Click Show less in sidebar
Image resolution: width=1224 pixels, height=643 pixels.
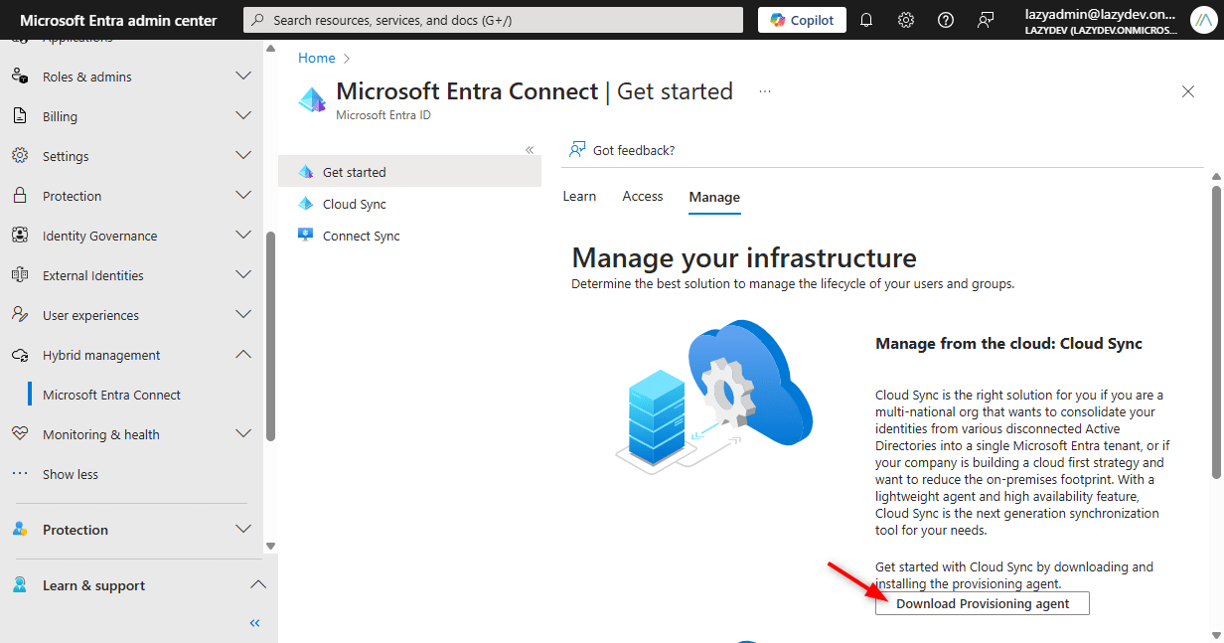click(x=71, y=474)
